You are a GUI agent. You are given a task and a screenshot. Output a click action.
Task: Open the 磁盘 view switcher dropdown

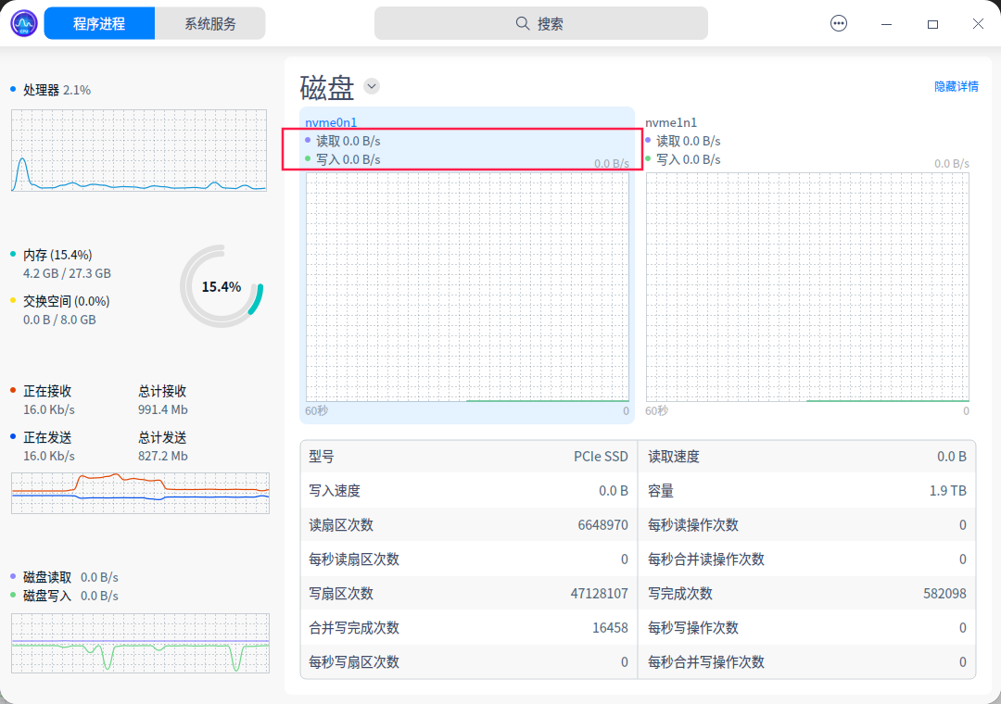click(x=372, y=86)
